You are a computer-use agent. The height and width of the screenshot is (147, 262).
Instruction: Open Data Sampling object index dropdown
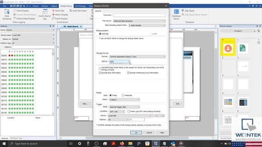147,25
